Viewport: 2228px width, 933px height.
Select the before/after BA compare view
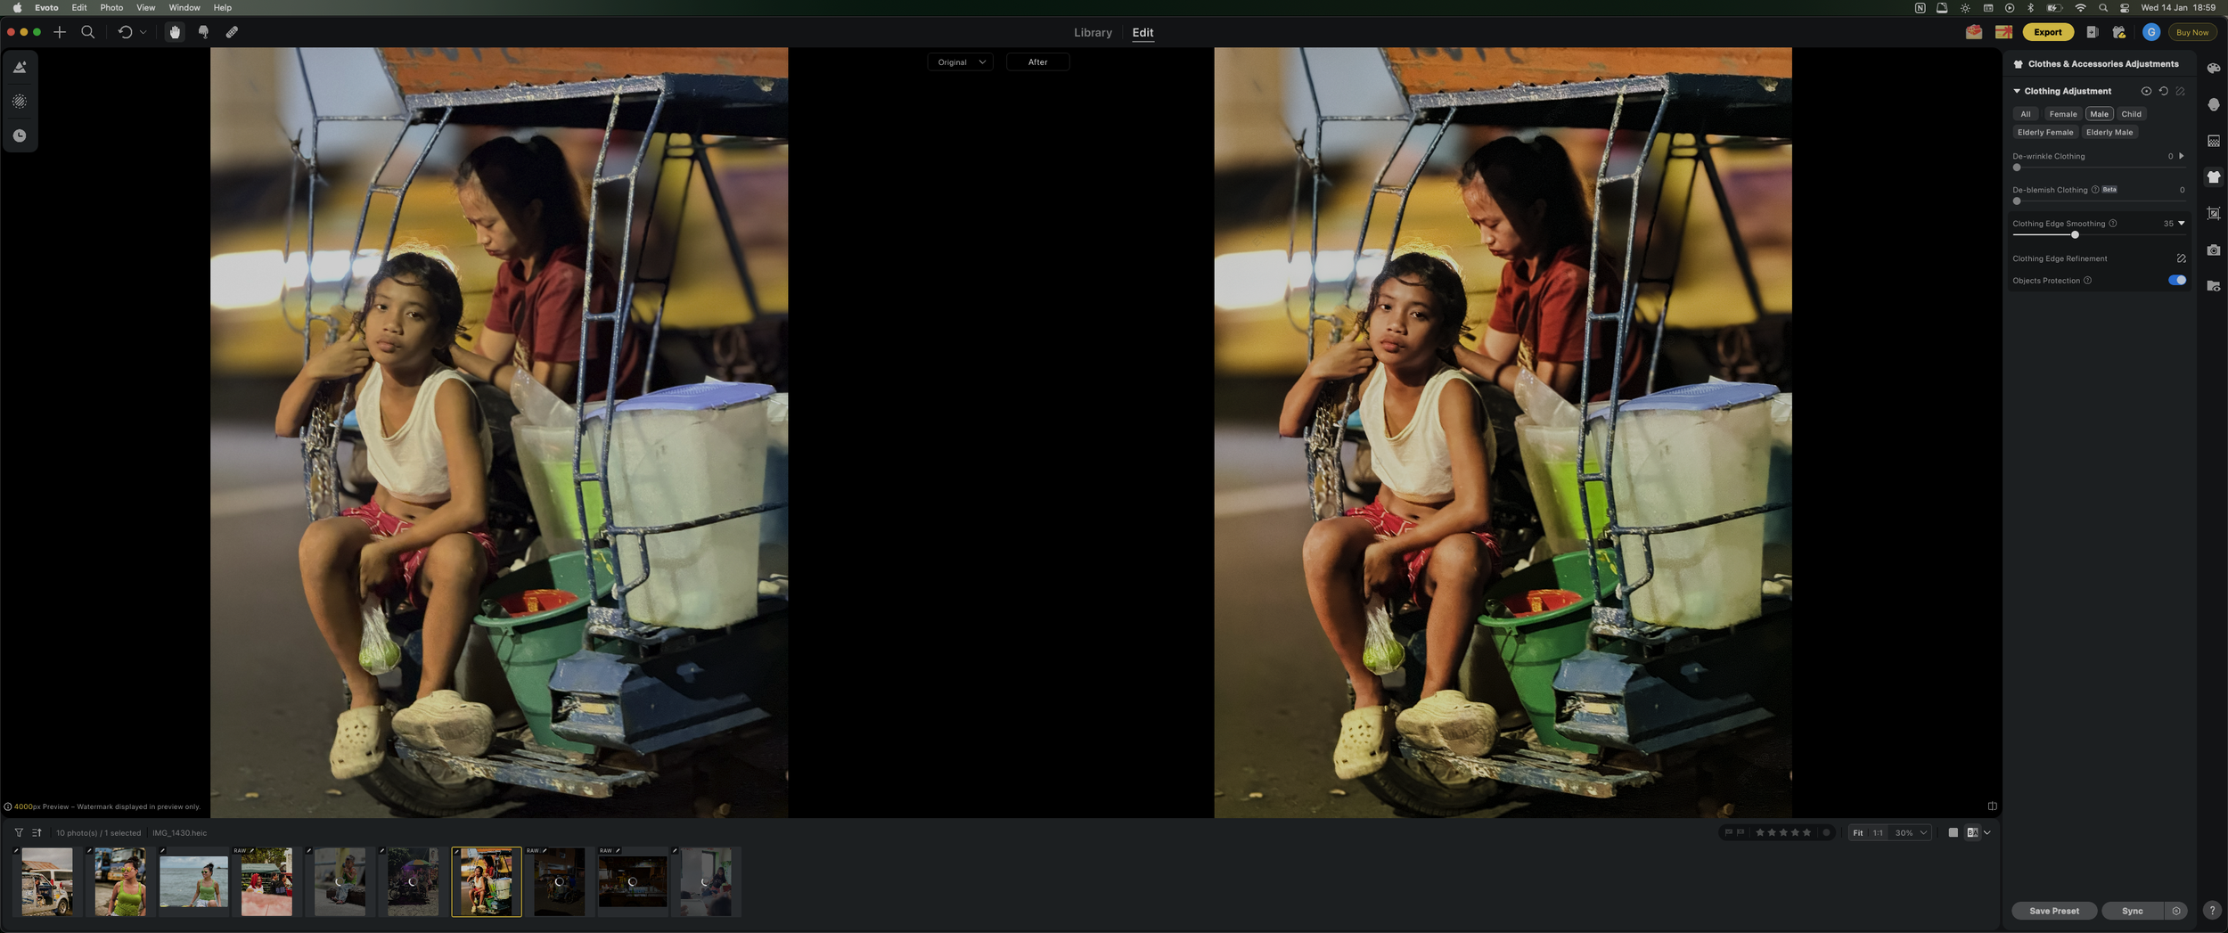pyautogui.click(x=1972, y=833)
